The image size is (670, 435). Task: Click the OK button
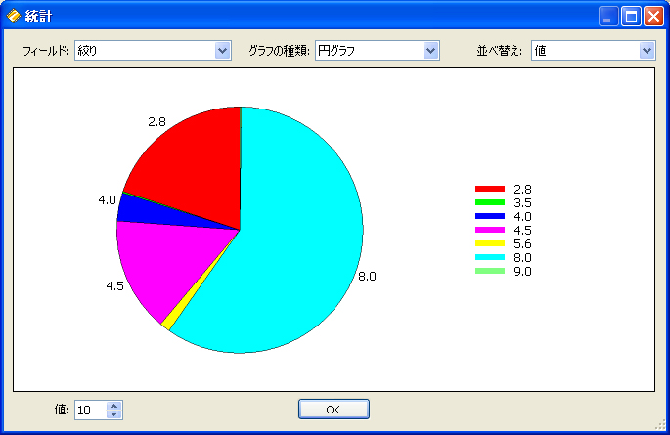pos(334,410)
